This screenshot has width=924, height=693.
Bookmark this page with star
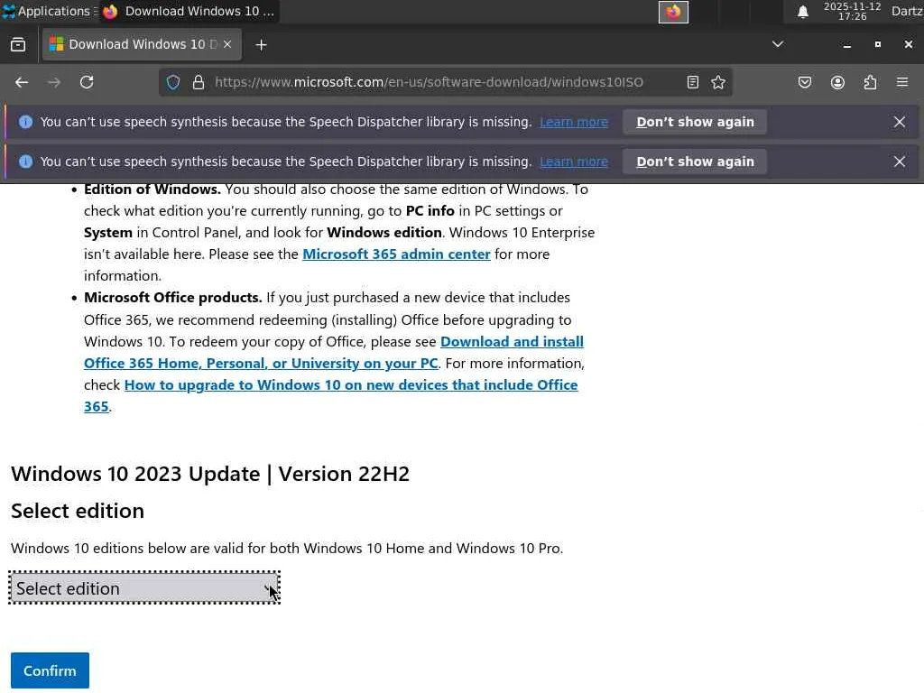[717, 82]
